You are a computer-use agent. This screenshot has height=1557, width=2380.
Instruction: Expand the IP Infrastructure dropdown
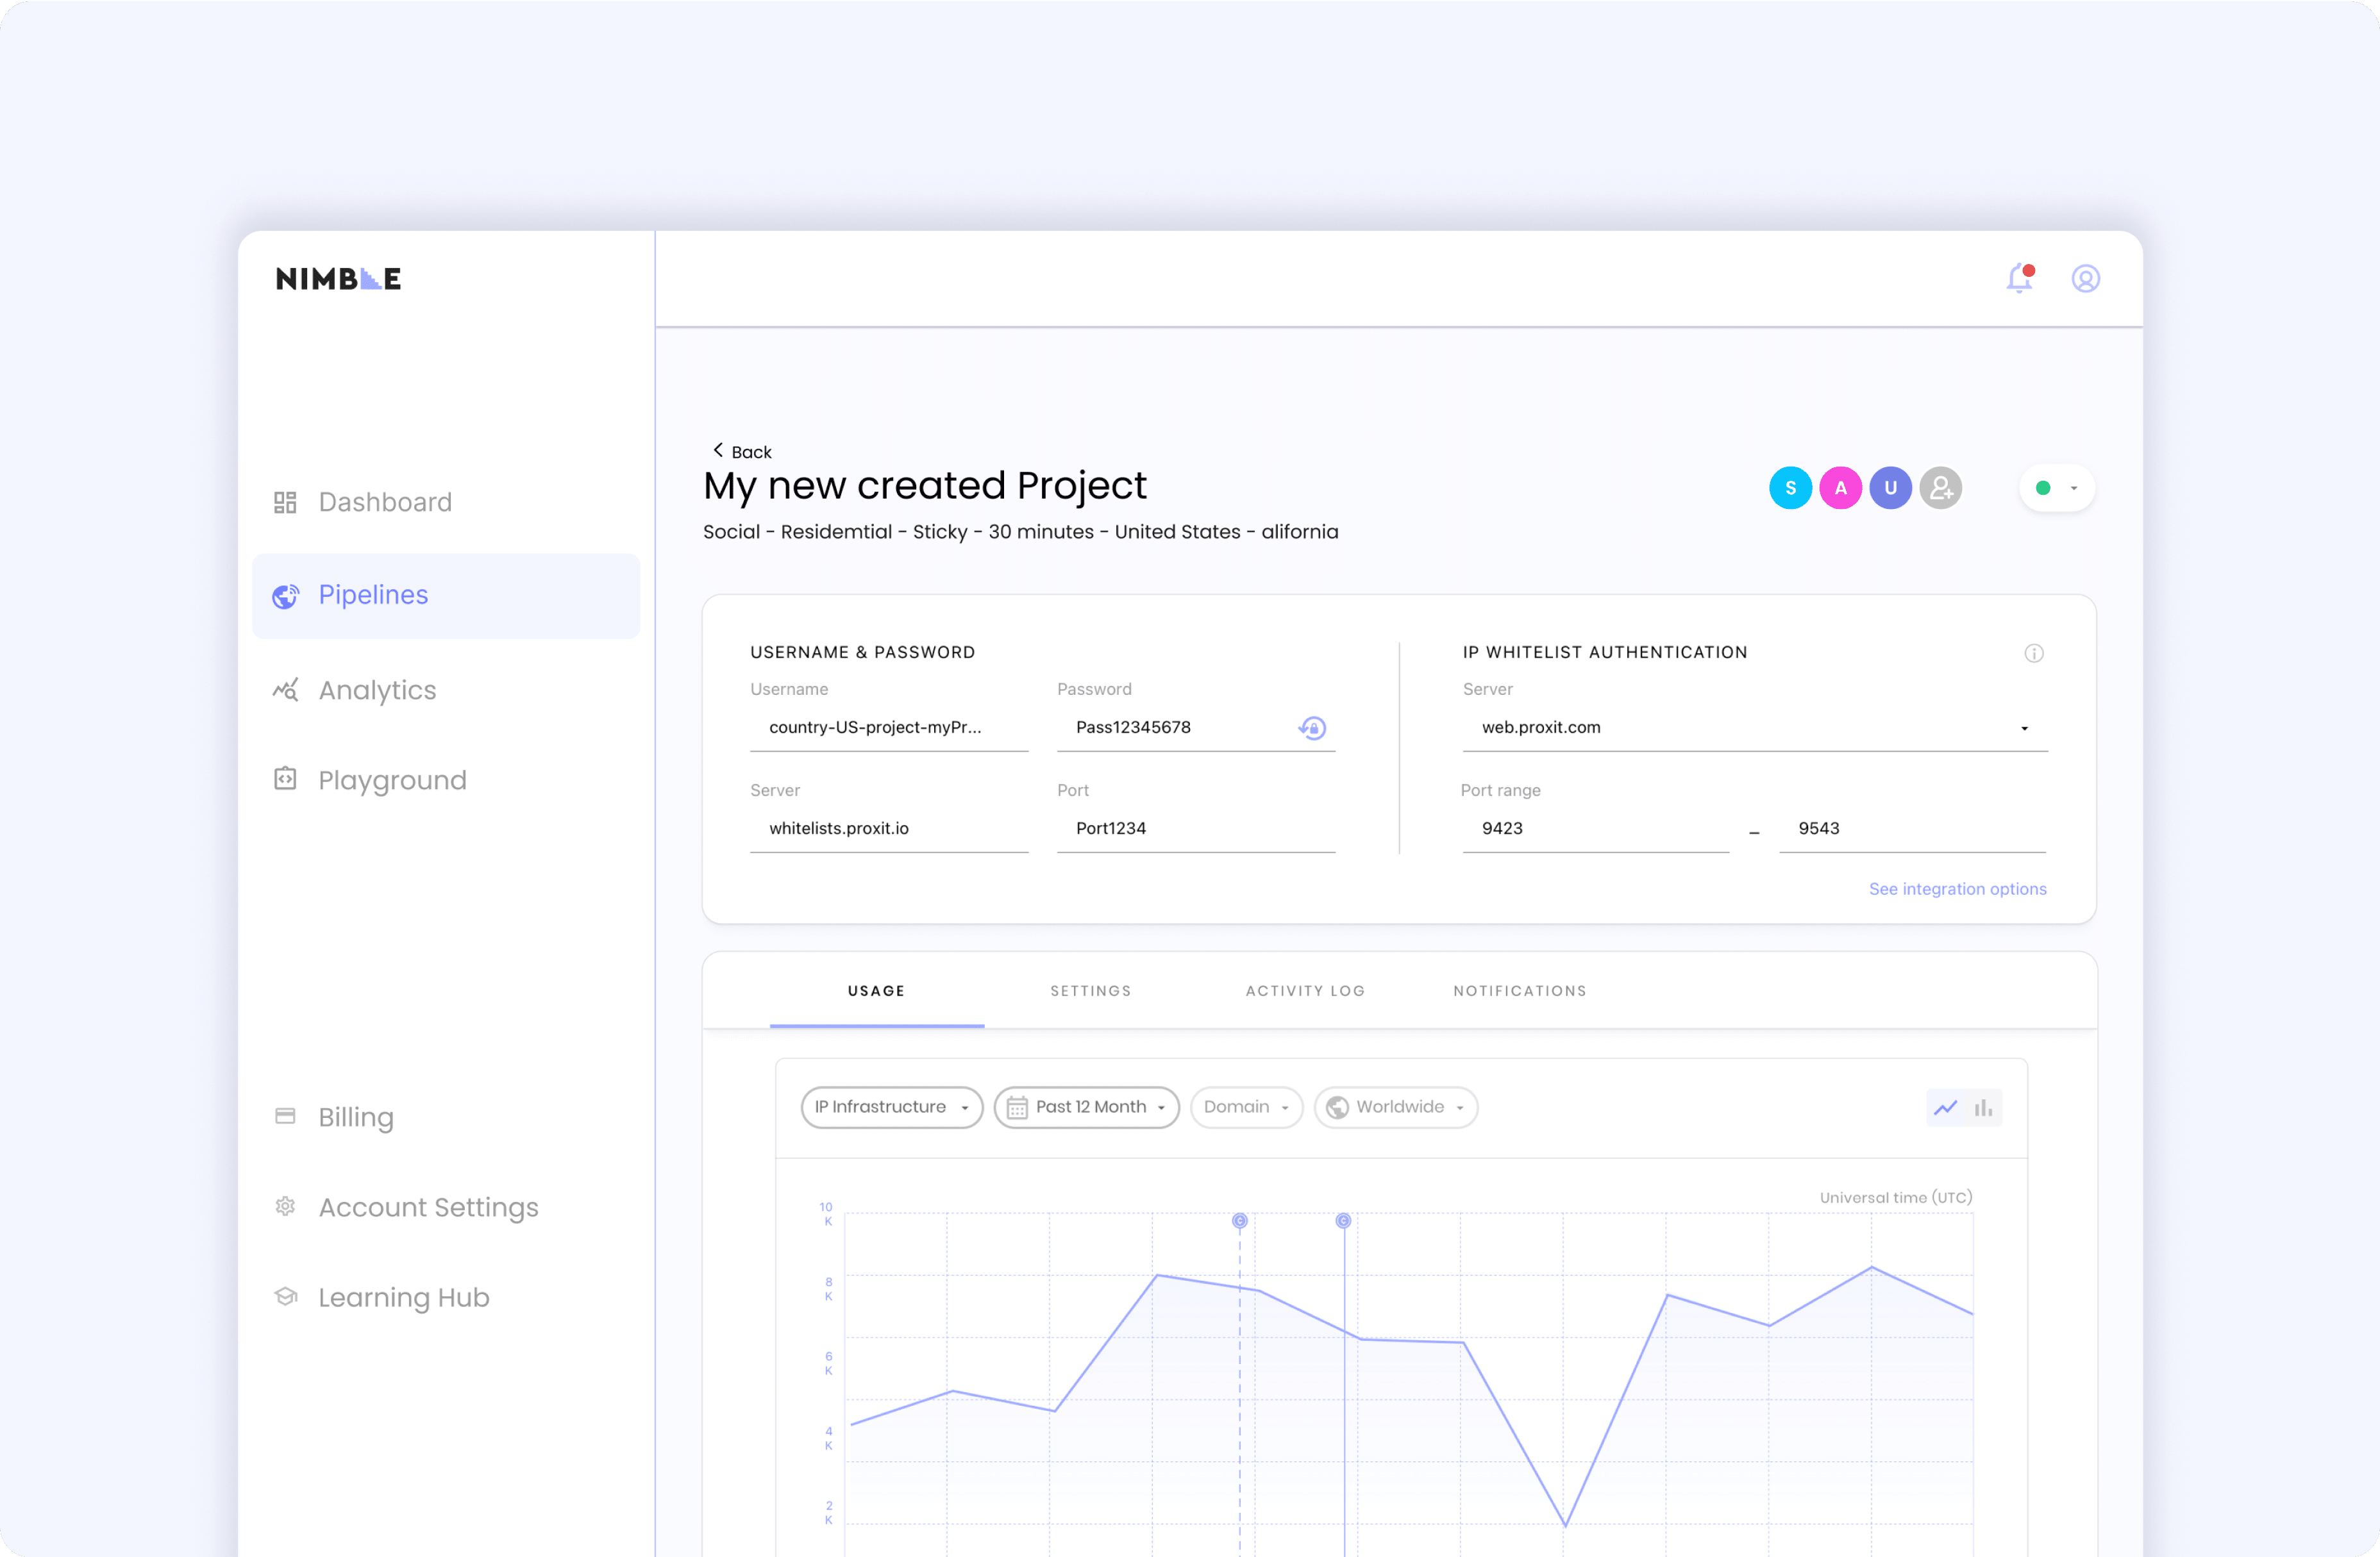(891, 1107)
